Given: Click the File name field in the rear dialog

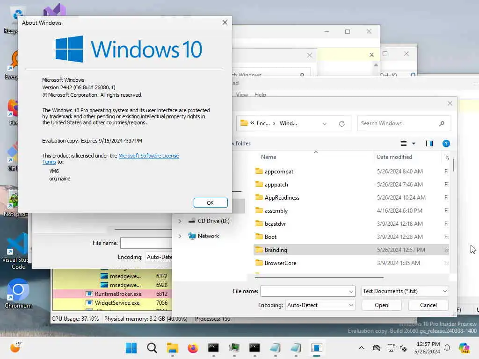Looking at the screenshot, I should (x=146, y=243).
